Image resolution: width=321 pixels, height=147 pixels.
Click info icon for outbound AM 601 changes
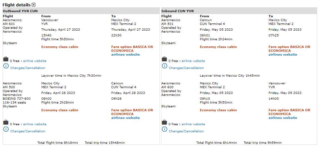pyautogui.click(x=6, y=66)
